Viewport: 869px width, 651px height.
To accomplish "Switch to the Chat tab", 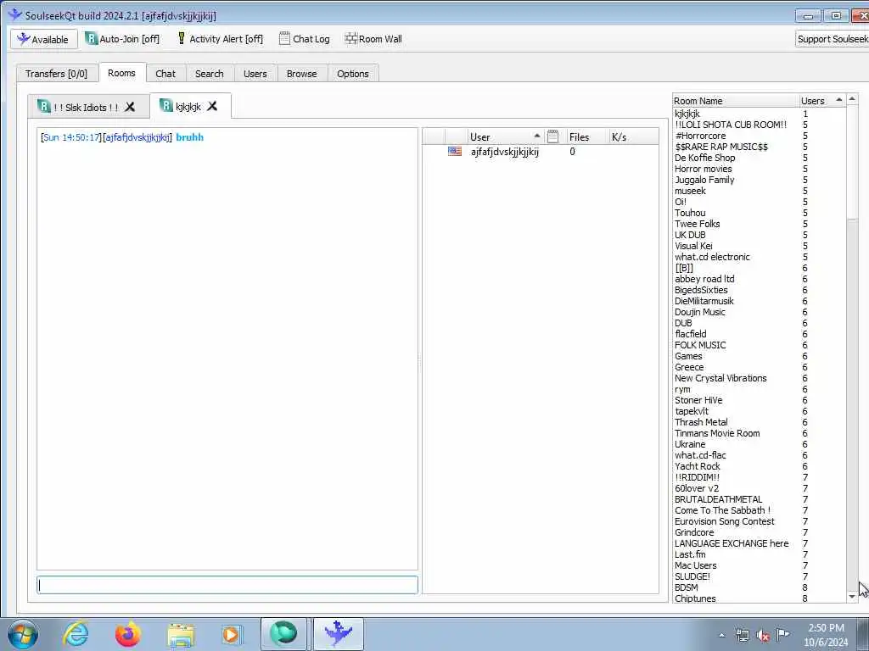I will tap(165, 74).
